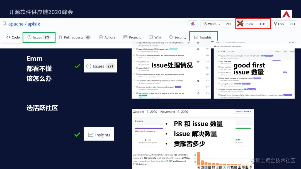Expand the Period: 1 month dropdown
The width and height of the screenshot is (301, 169).
(x=243, y=112)
